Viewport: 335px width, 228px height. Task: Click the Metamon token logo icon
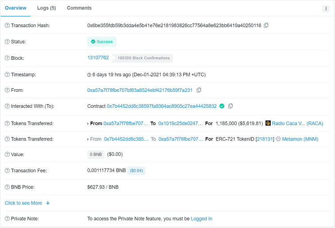(x=278, y=139)
